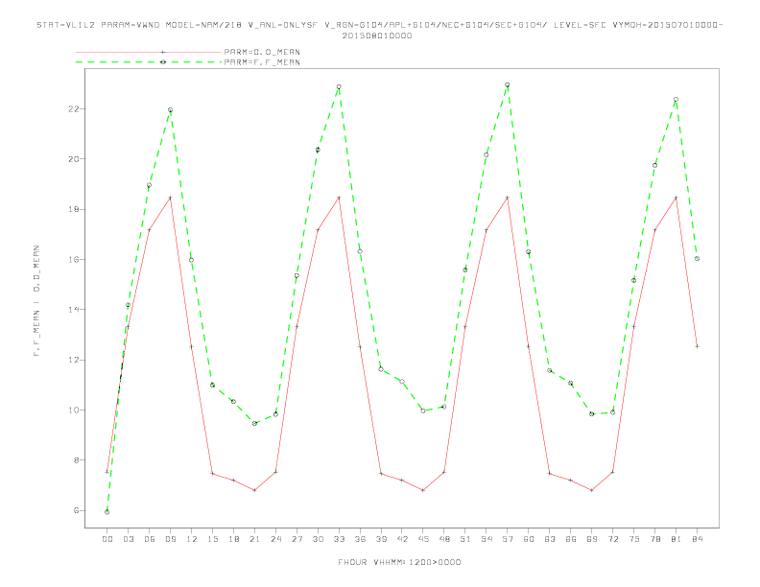
Task: Click y-axis tick label 12
Action: coord(74,360)
